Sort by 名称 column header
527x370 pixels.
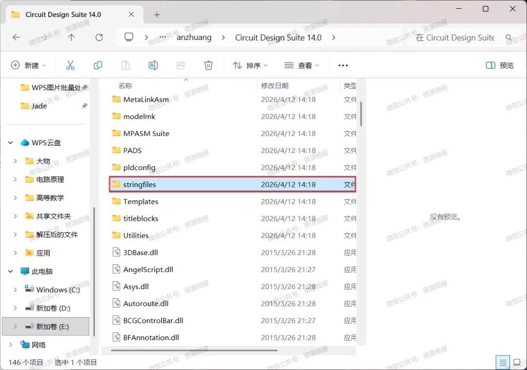point(125,86)
